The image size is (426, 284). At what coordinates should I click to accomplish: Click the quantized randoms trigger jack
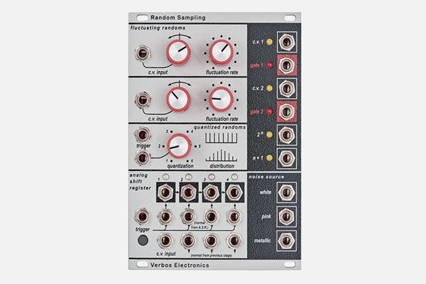point(143,135)
